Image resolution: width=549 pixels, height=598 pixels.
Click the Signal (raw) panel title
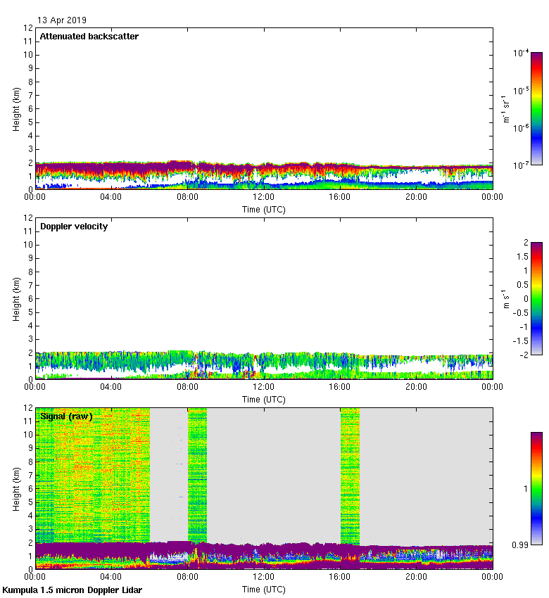66,416
